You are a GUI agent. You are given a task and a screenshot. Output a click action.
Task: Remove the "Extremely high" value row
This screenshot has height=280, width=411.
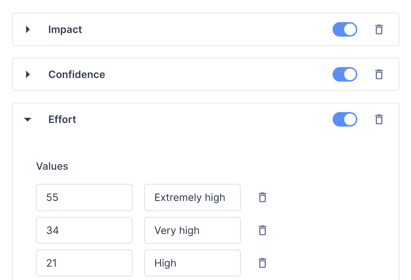coord(262,197)
